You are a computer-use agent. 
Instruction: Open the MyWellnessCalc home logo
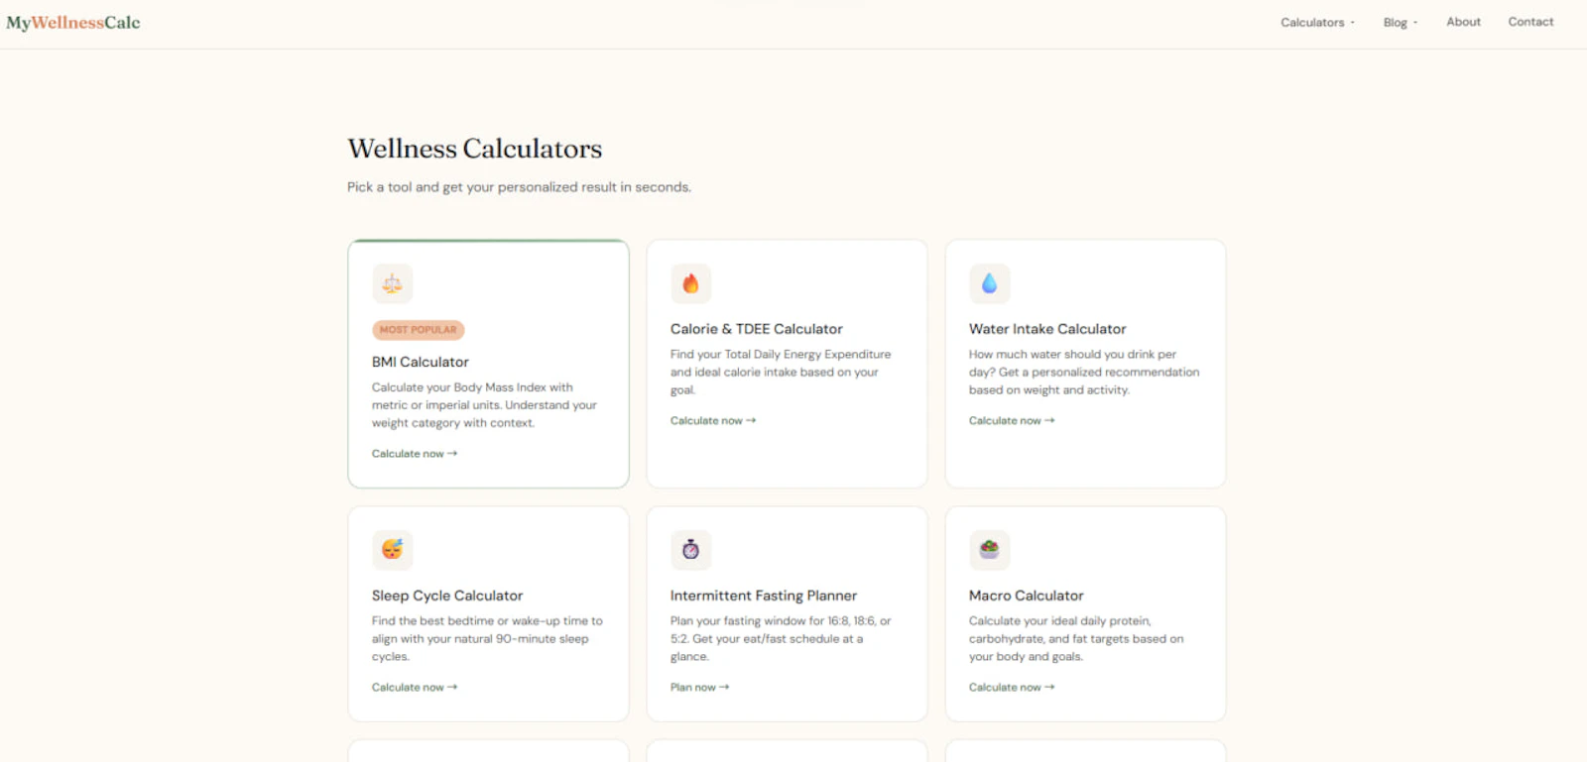click(73, 23)
